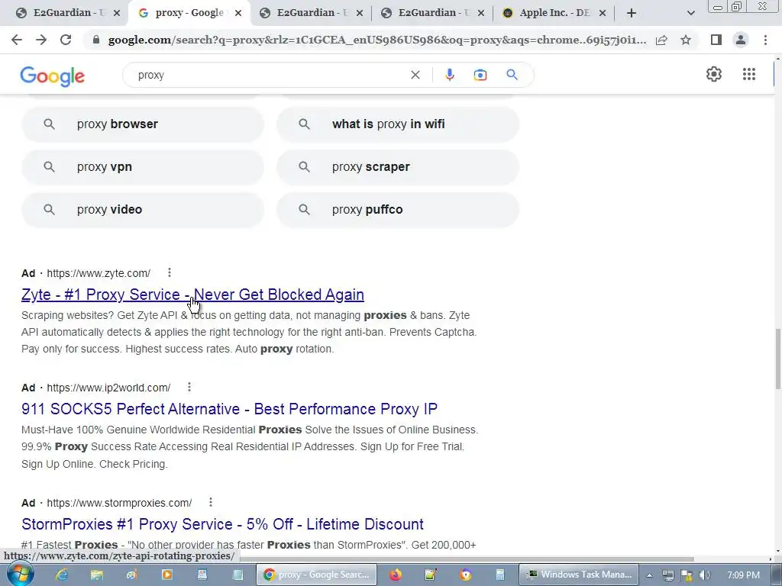
Task: Open the Windows Start menu orb
Action: point(20,575)
